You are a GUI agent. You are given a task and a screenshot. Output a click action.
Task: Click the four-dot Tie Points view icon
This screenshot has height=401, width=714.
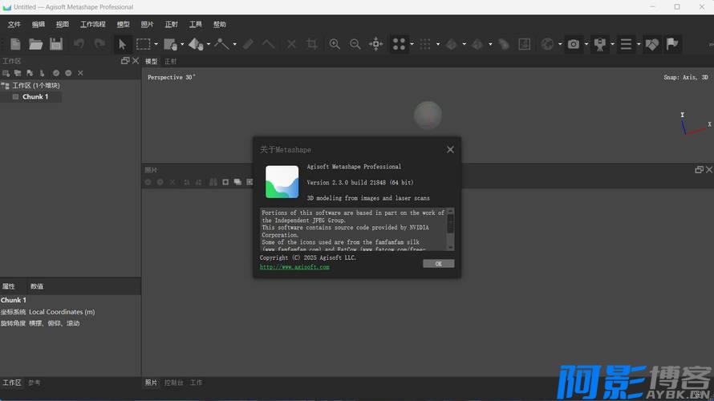click(x=399, y=44)
